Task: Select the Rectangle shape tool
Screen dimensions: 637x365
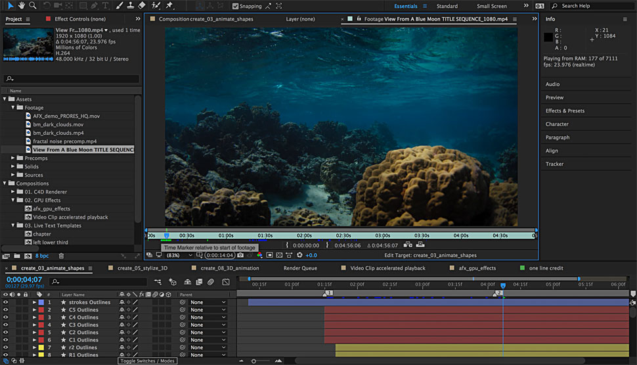Action: pyautogui.click(x=83, y=5)
